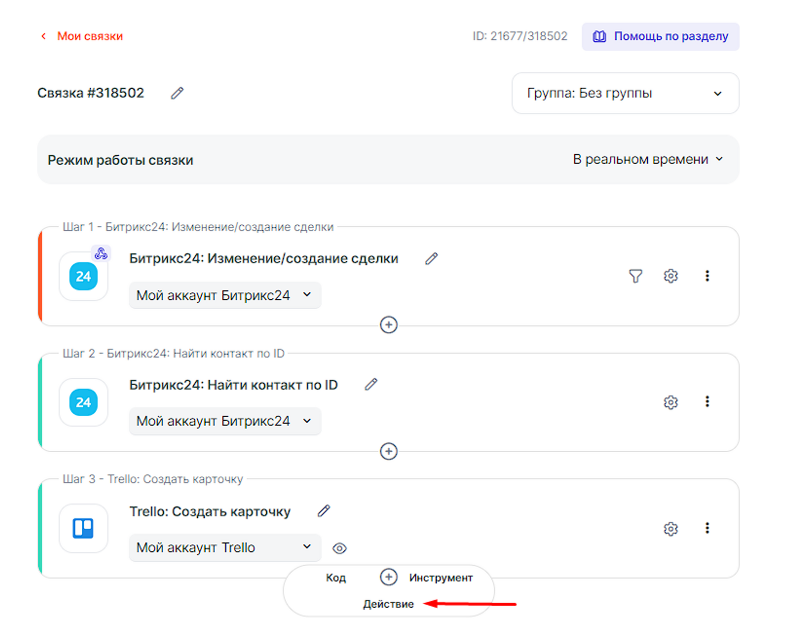Choose Инструмент in the add-step popup
Screen dimensions: 793x633
441,578
